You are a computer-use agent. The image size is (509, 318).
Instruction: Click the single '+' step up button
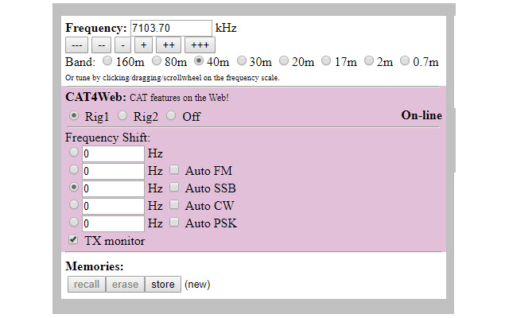143,45
